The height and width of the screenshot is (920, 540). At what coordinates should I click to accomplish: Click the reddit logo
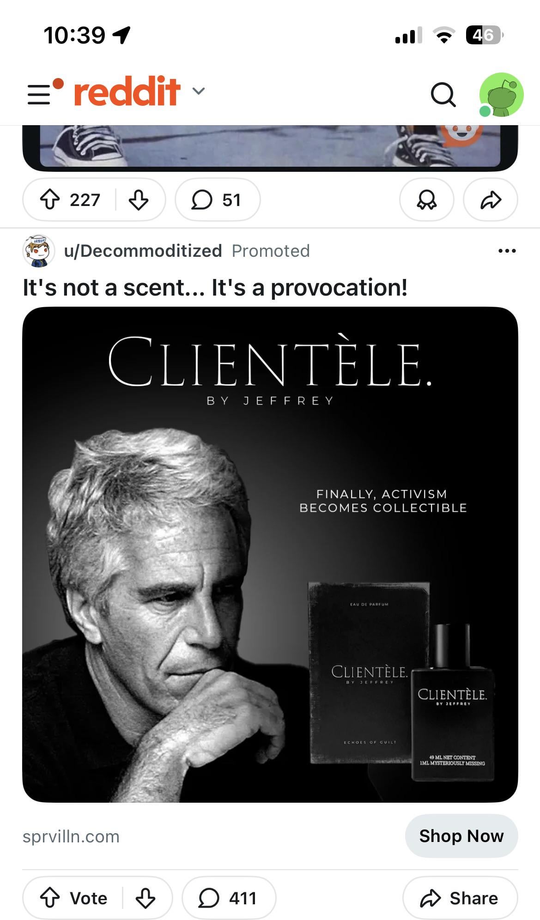tap(127, 91)
